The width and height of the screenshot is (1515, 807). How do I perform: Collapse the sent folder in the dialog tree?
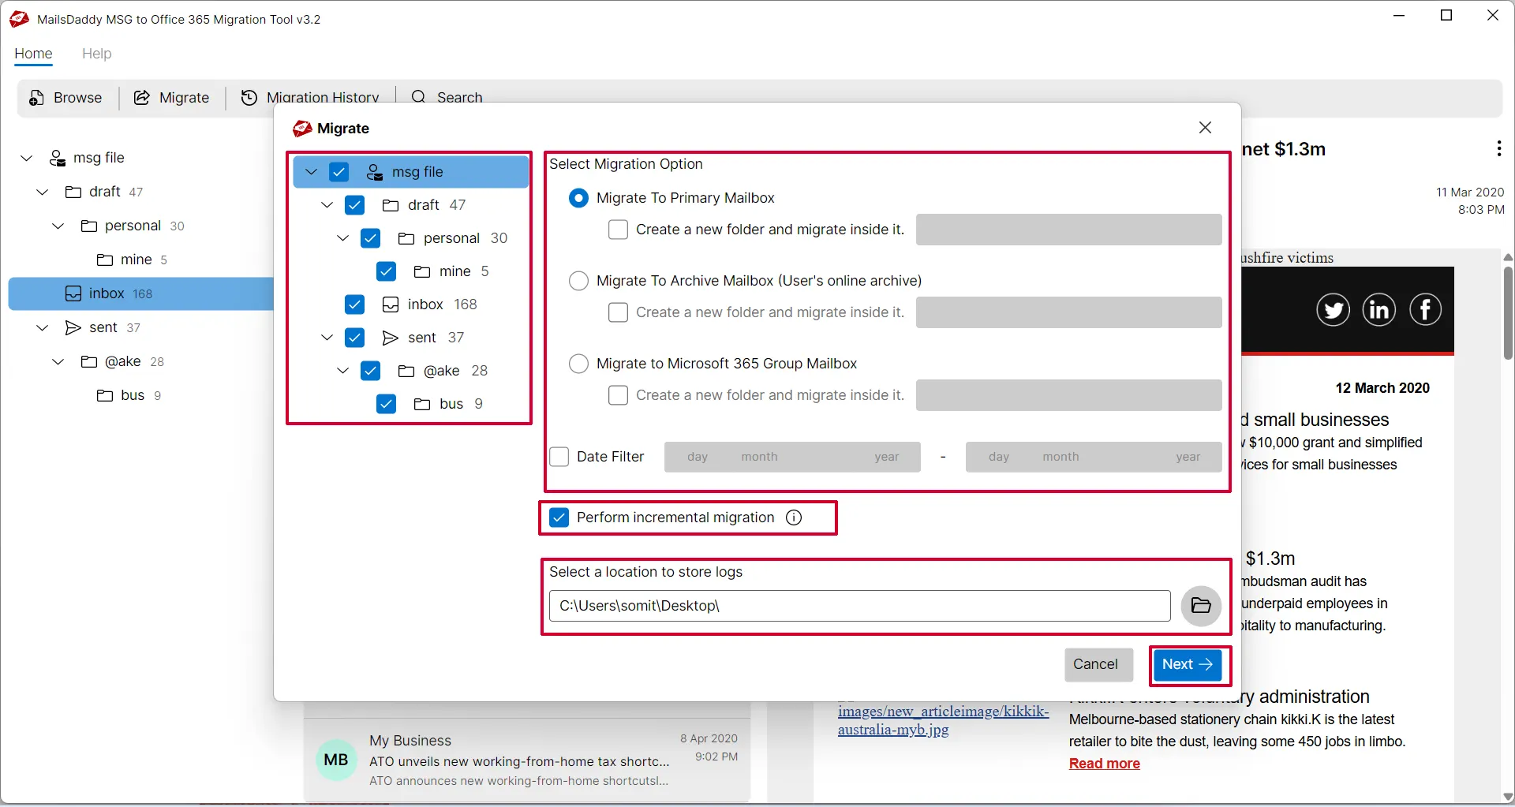click(x=327, y=338)
